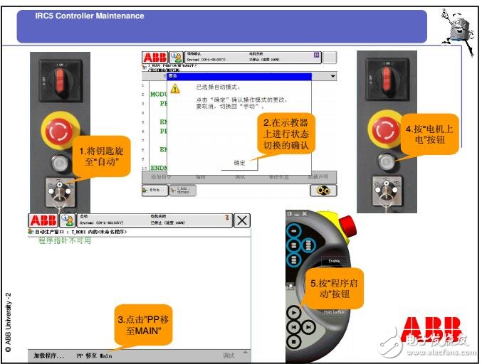Open the ABB main menu in the lower FlexPendant

tap(43, 220)
